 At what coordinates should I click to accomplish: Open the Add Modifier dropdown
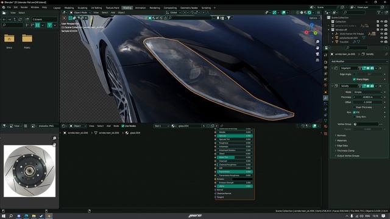(359, 61)
